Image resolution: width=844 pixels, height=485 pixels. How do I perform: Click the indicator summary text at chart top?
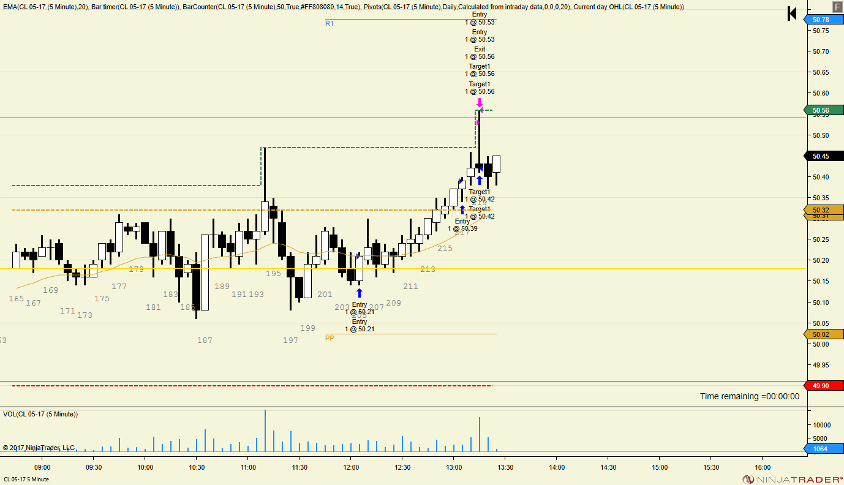click(x=343, y=7)
